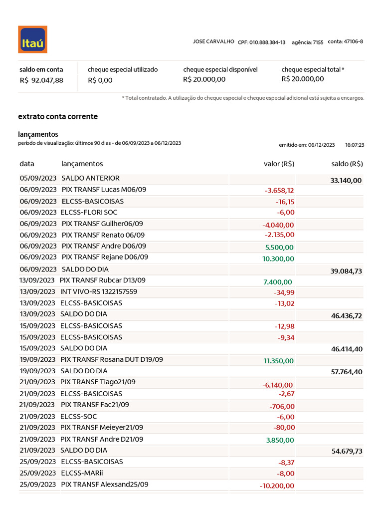This screenshot has width=383, height=511.
Task: Click the extrato conta corrente heading
Action: [x=58, y=117]
